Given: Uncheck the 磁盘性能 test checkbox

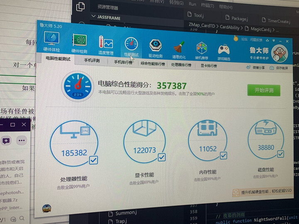Looking at the screenshot, I should pos(280,154).
